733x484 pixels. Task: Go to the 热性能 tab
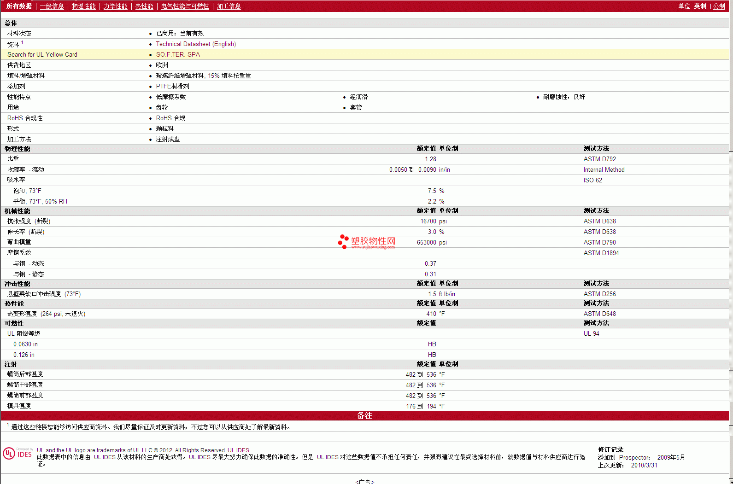pyautogui.click(x=144, y=6)
